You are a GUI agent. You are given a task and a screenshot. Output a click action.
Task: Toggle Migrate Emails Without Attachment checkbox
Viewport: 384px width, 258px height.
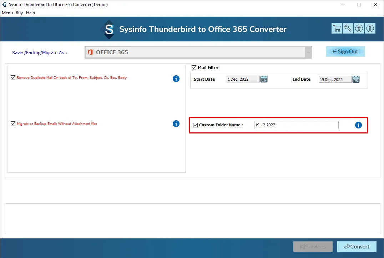pyautogui.click(x=13, y=124)
